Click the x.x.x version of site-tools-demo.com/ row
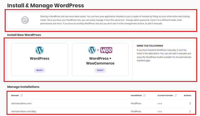200x116 pixels. pos(160,104)
